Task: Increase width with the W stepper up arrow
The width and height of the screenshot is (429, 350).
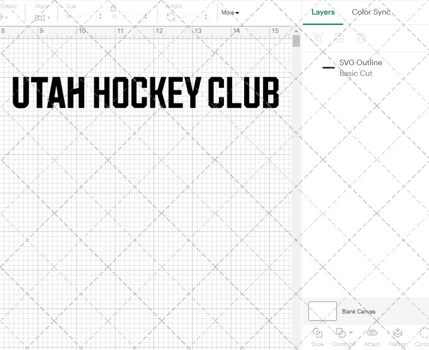Action: coord(100,13)
